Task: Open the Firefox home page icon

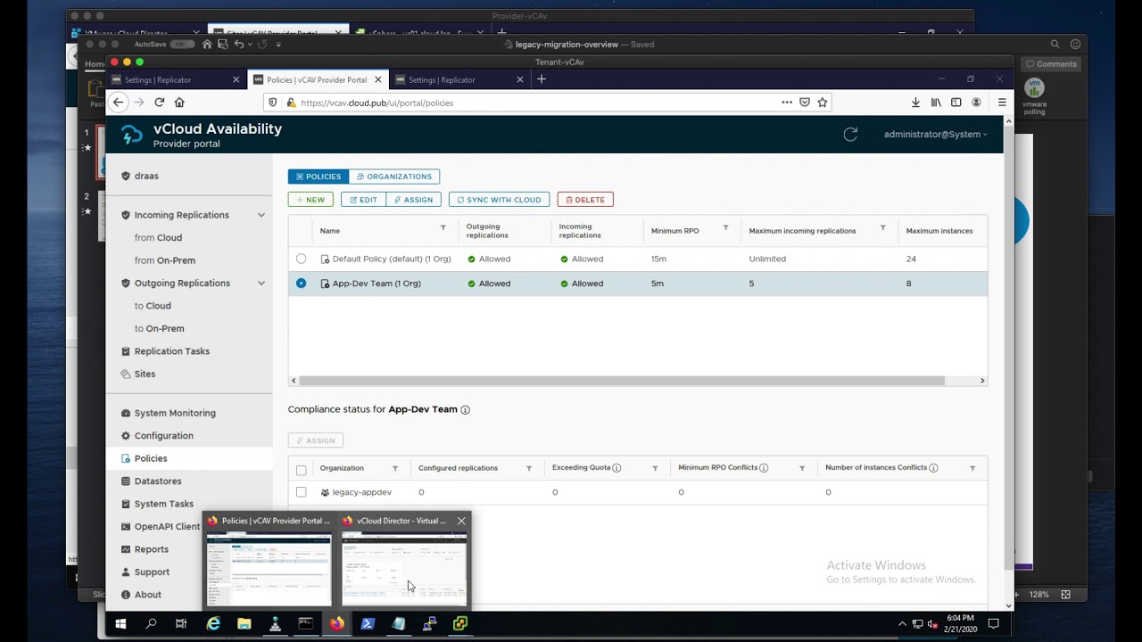Action: [x=179, y=103]
